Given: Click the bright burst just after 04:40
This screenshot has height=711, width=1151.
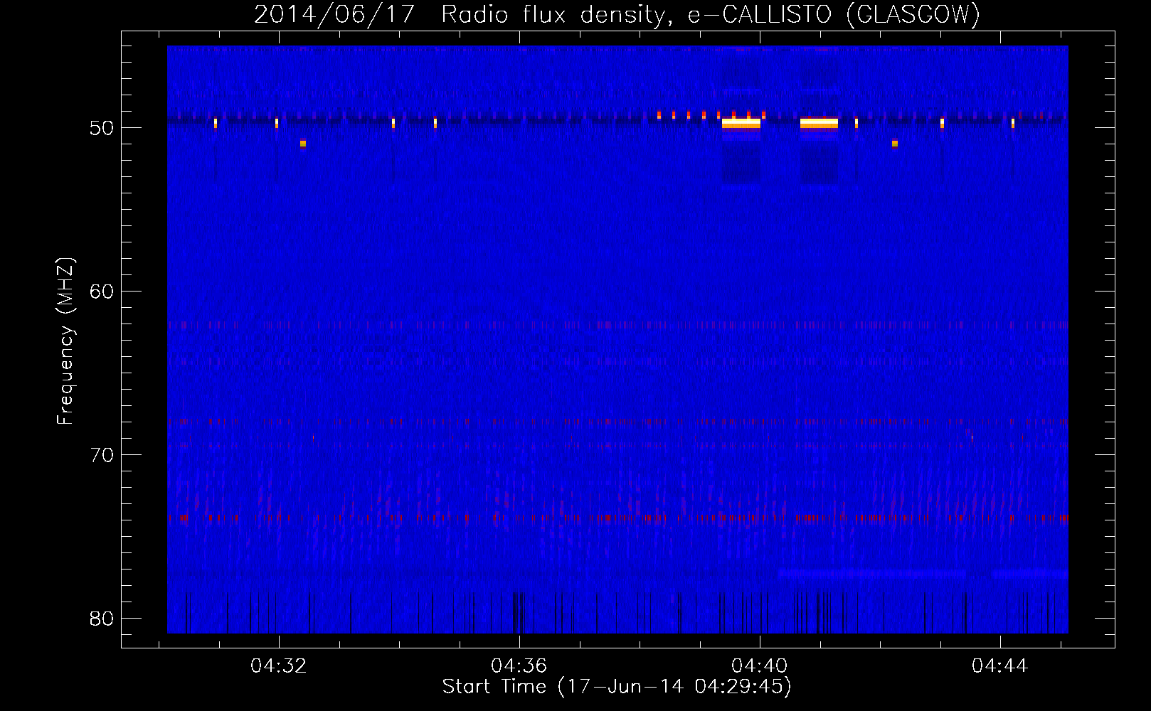Looking at the screenshot, I should pyautogui.click(x=819, y=123).
